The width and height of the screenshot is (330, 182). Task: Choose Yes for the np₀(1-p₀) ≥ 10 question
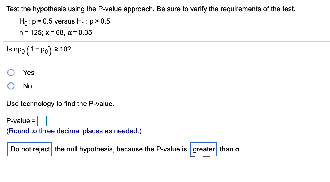tap(11, 72)
